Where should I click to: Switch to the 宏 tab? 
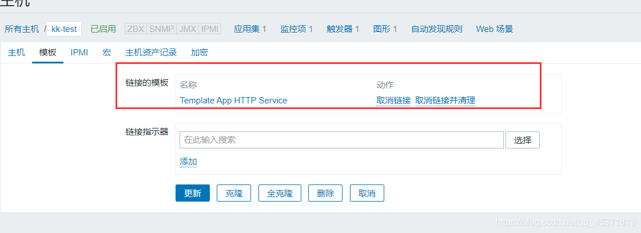click(106, 53)
